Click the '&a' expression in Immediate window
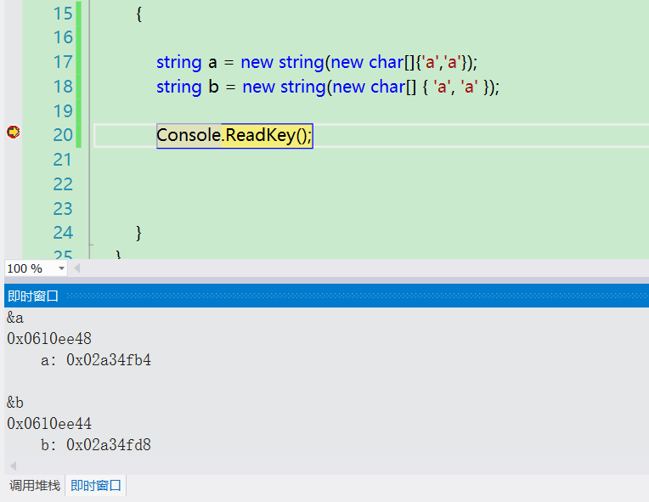This screenshot has width=649, height=502. tap(15, 318)
